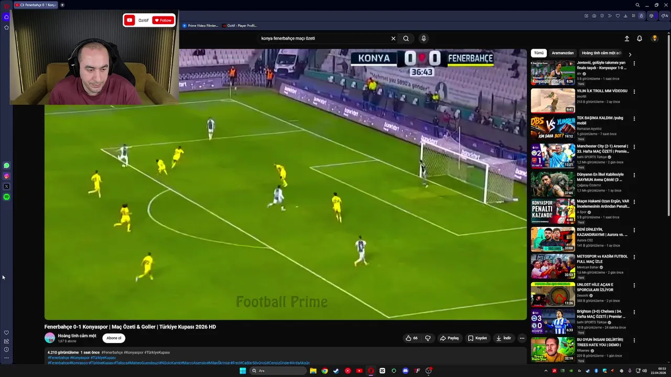The width and height of the screenshot is (671, 377).
Task: Click the taskbar Ara search box
Action: point(277,371)
